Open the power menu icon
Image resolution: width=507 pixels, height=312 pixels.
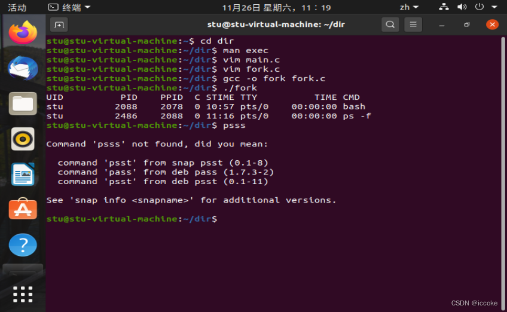tap(479, 7)
